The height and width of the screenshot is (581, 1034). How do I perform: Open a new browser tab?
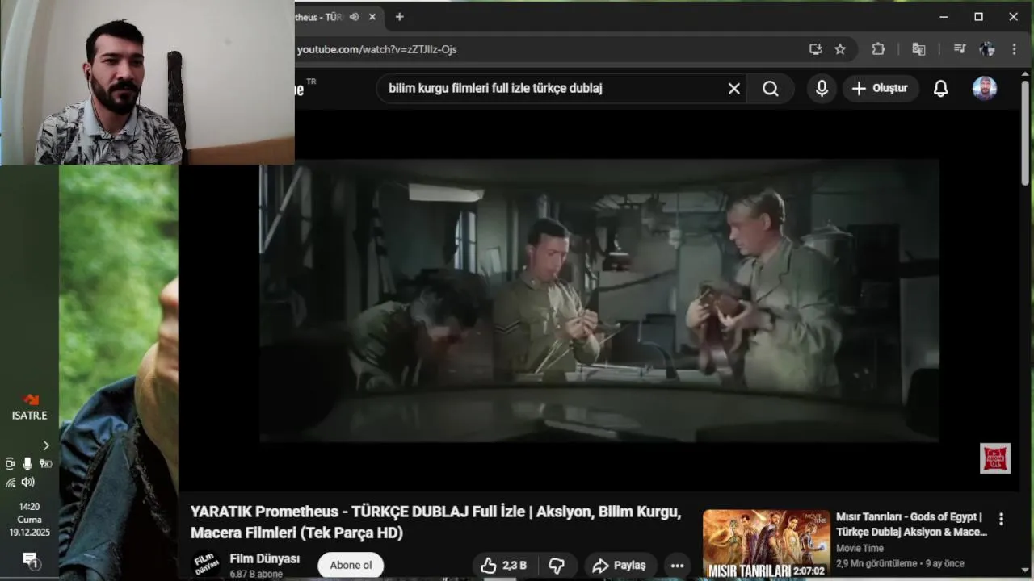point(399,17)
